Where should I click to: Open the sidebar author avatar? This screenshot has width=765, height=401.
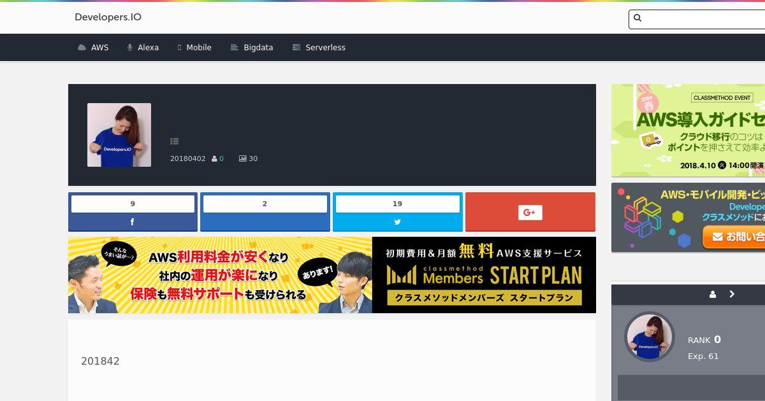tap(650, 337)
